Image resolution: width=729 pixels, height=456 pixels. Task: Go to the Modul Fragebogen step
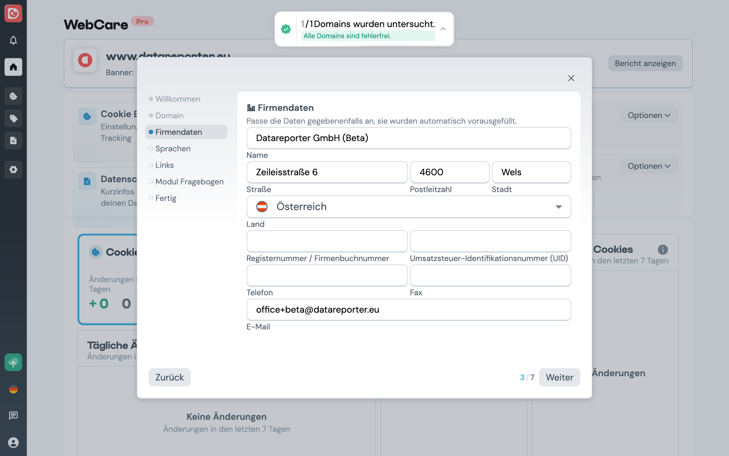click(189, 182)
